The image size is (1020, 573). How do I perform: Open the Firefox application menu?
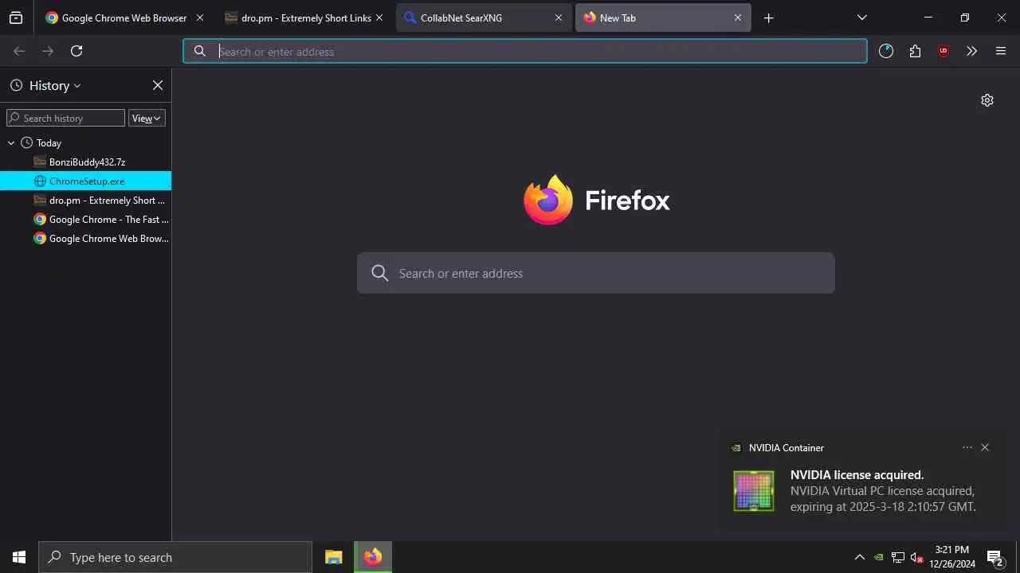tap(1001, 51)
